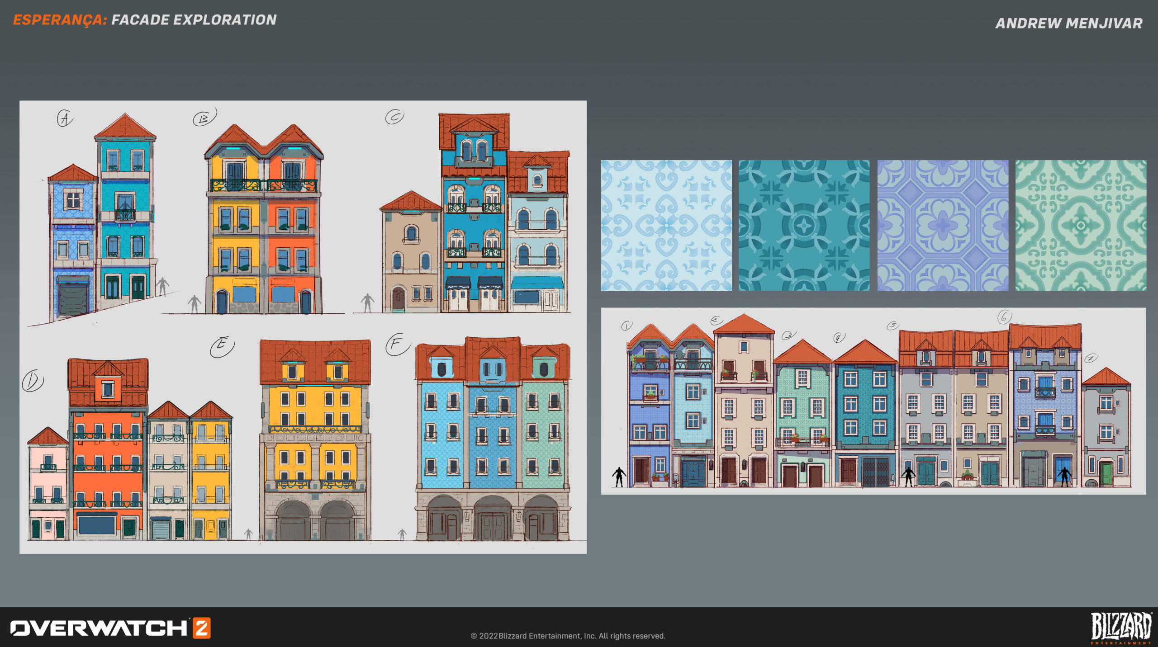Screen dimensions: 1158x647
Task: Select the dark teal tile pattern swatch
Action: 804,225
